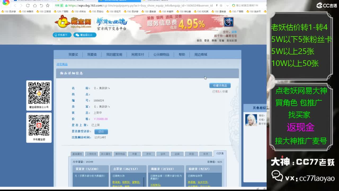Click the 仙袂录 (9/37) card header
Screen dimensions: 339x191
click(x=204, y=169)
